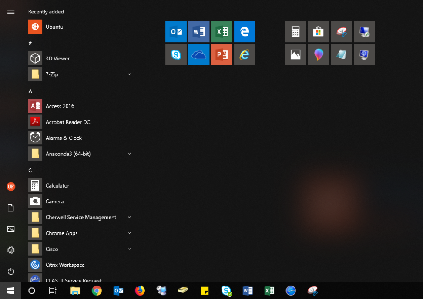The image size is (423, 299).
Task: Open Ubuntu under Recently added
Action: coord(81,27)
